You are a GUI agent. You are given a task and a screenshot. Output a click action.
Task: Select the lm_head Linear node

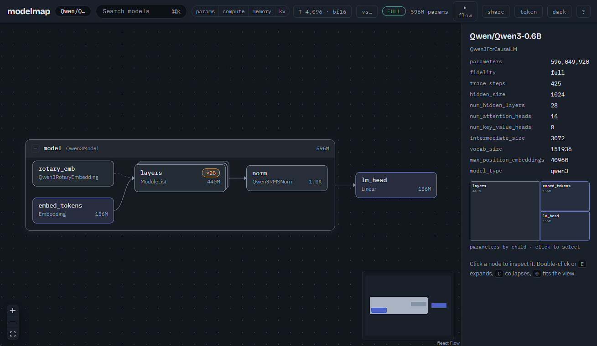(x=396, y=185)
